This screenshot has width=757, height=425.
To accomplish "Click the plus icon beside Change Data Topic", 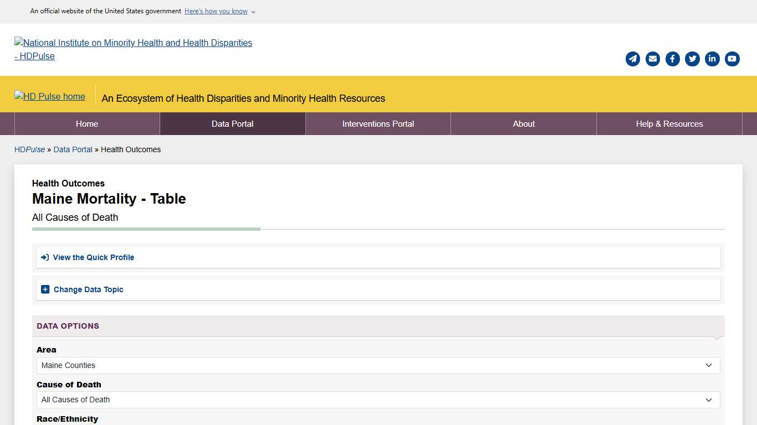I will coord(45,289).
